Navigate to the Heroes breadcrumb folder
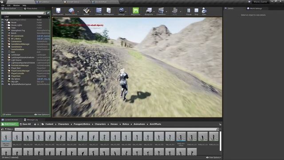The image size is (284, 160). pos(114,124)
